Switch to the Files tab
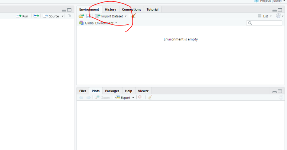Screen dimensions: 287x150 pyautogui.click(x=83, y=91)
